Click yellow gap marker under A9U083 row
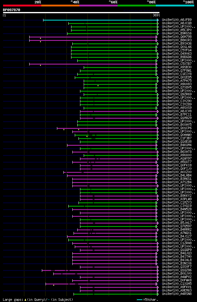This screenshot has width=197, height=302. 98,85
